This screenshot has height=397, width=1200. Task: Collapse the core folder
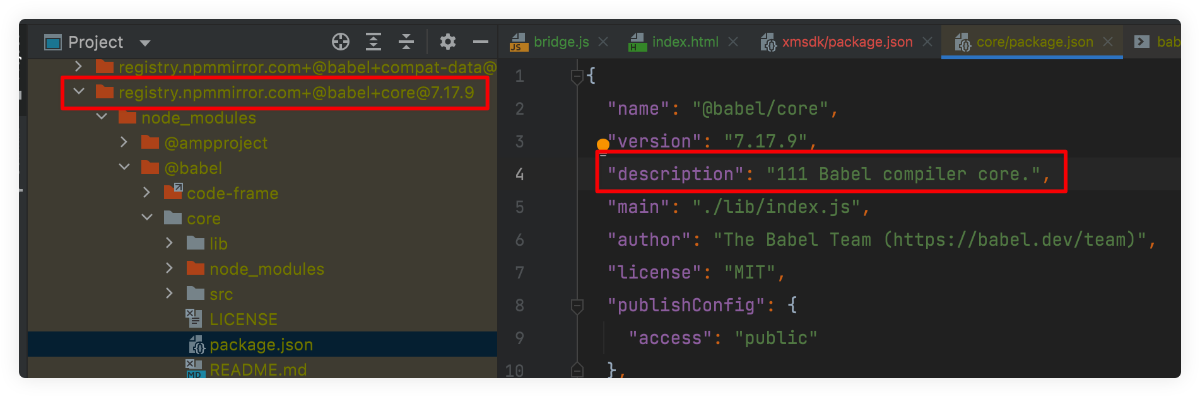[x=147, y=217]
